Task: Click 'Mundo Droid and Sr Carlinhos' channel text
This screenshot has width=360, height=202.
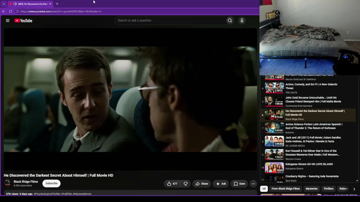Action: 301,79
